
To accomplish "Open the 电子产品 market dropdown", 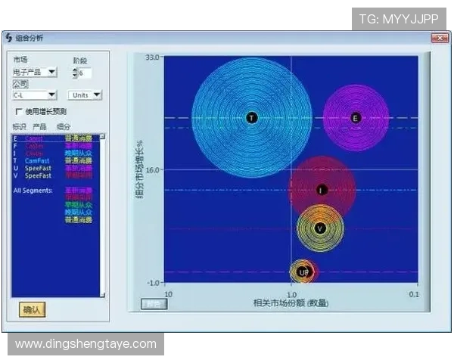I will (35, 72).
